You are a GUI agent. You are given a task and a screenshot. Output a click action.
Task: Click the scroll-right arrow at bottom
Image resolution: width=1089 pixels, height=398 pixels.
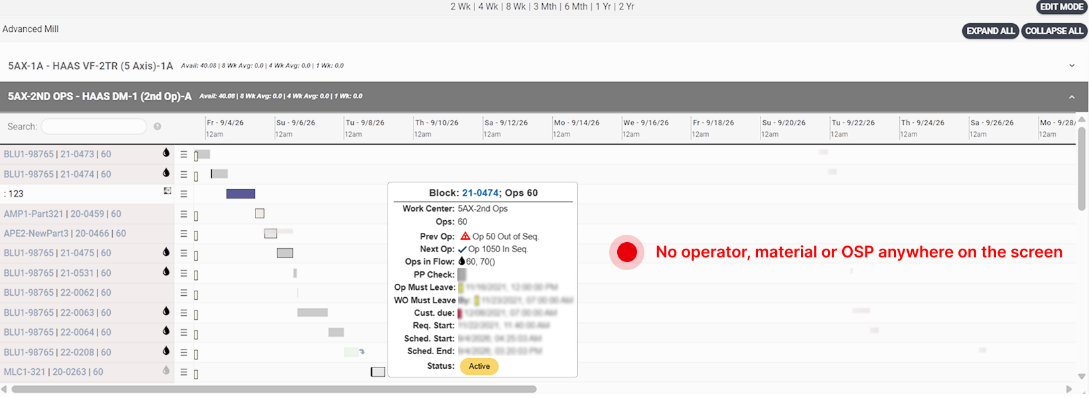pos(1068,389)
